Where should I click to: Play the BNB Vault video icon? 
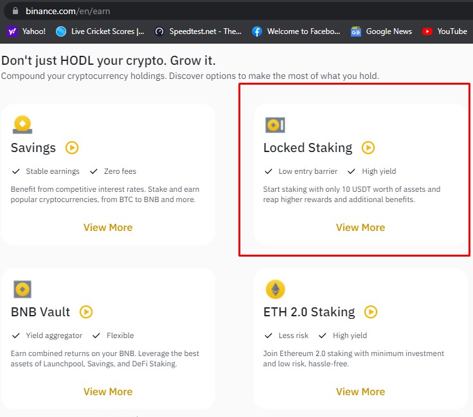pos(86,312)
